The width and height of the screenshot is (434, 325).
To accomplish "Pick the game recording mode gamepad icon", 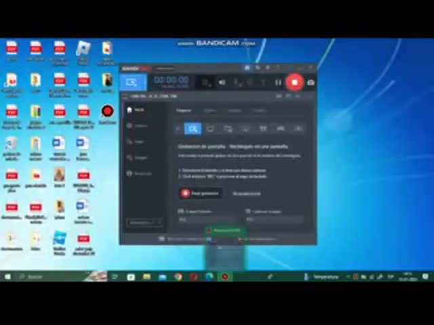I will click(262, 129).
